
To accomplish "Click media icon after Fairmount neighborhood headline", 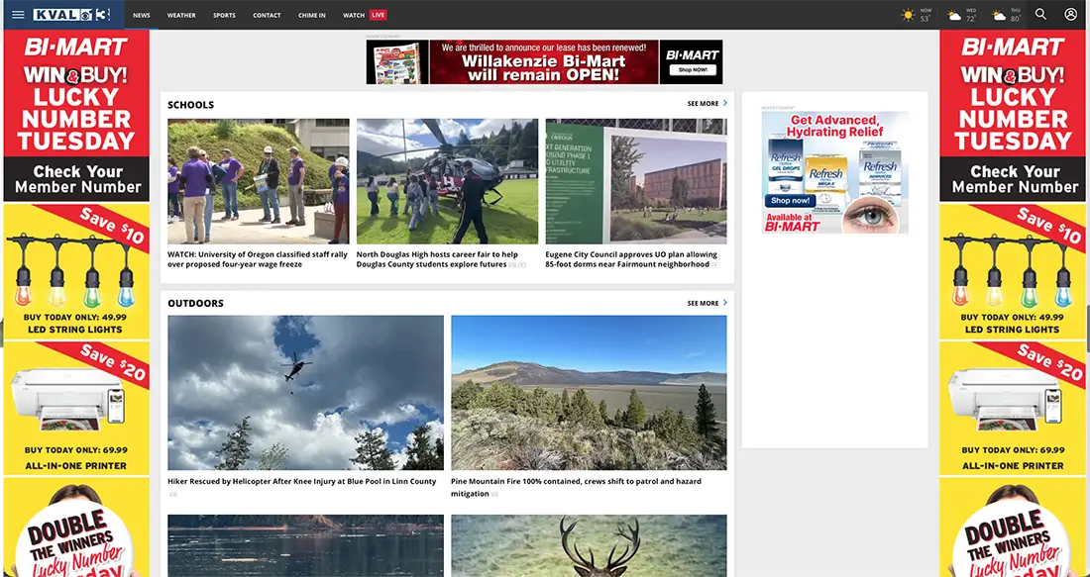I will click(713, 265).
